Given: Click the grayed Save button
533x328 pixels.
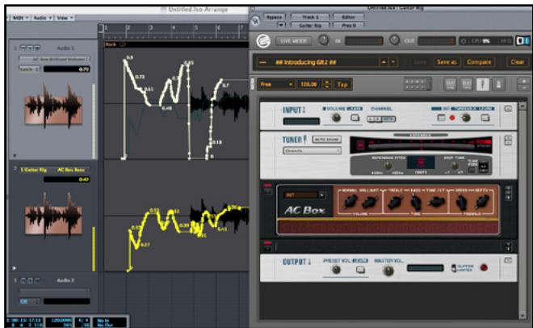Looking at the screenshot, I should click(421, 62).
